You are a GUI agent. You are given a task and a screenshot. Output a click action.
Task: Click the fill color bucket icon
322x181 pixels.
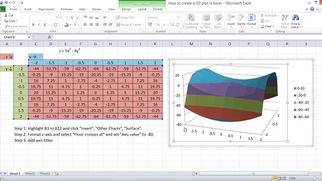66,25
